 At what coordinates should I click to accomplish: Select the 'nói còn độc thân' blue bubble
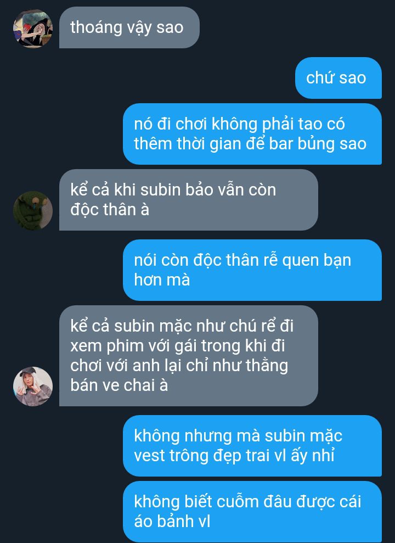[252, 270]
